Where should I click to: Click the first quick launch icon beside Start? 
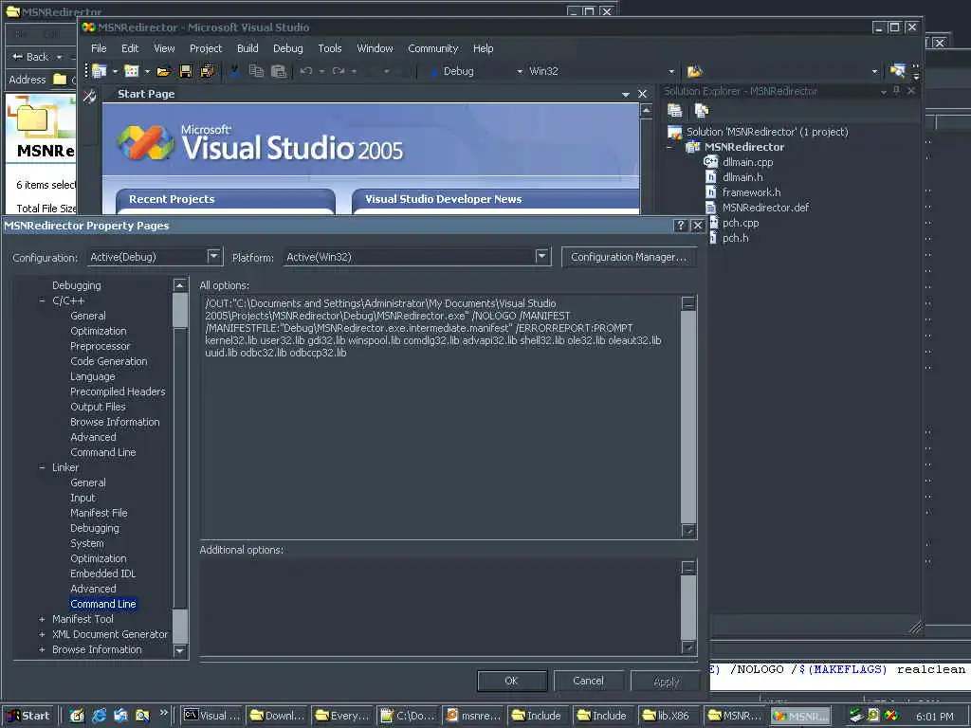pos(77,716)
